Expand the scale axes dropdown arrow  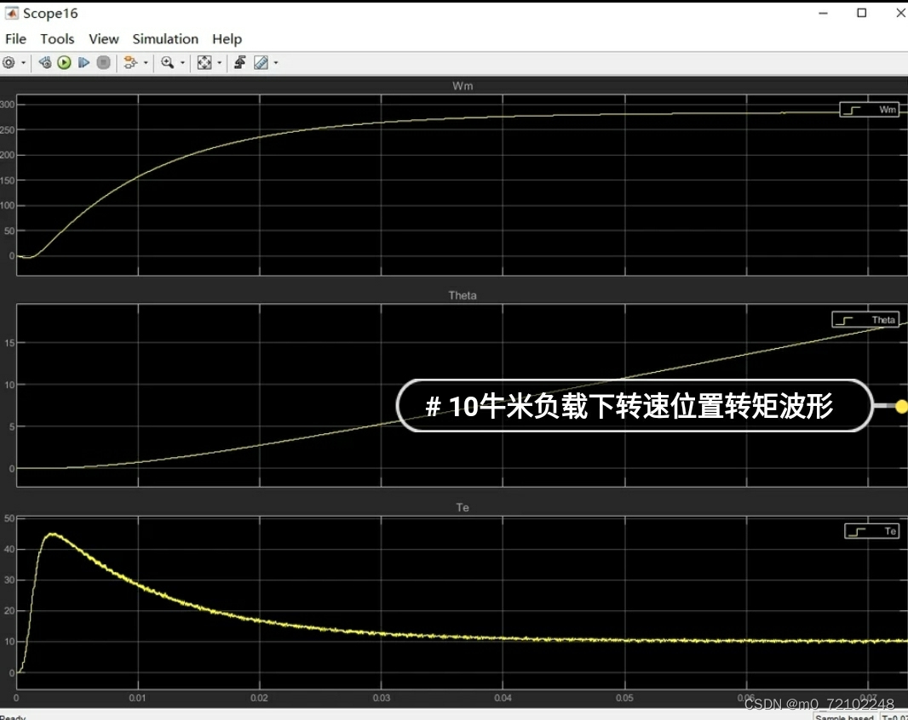click(x=220, y=62)
